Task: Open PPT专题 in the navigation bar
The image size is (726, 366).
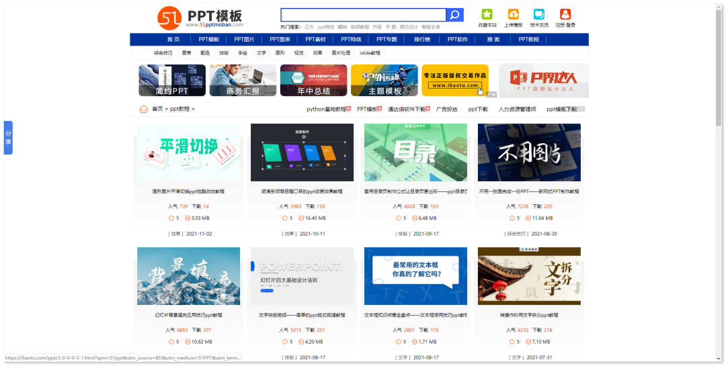Action: (x=387, y=40)
